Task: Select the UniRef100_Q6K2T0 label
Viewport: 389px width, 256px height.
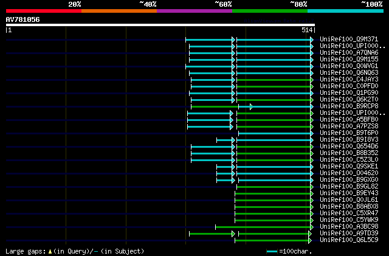Action: [349, 100]
